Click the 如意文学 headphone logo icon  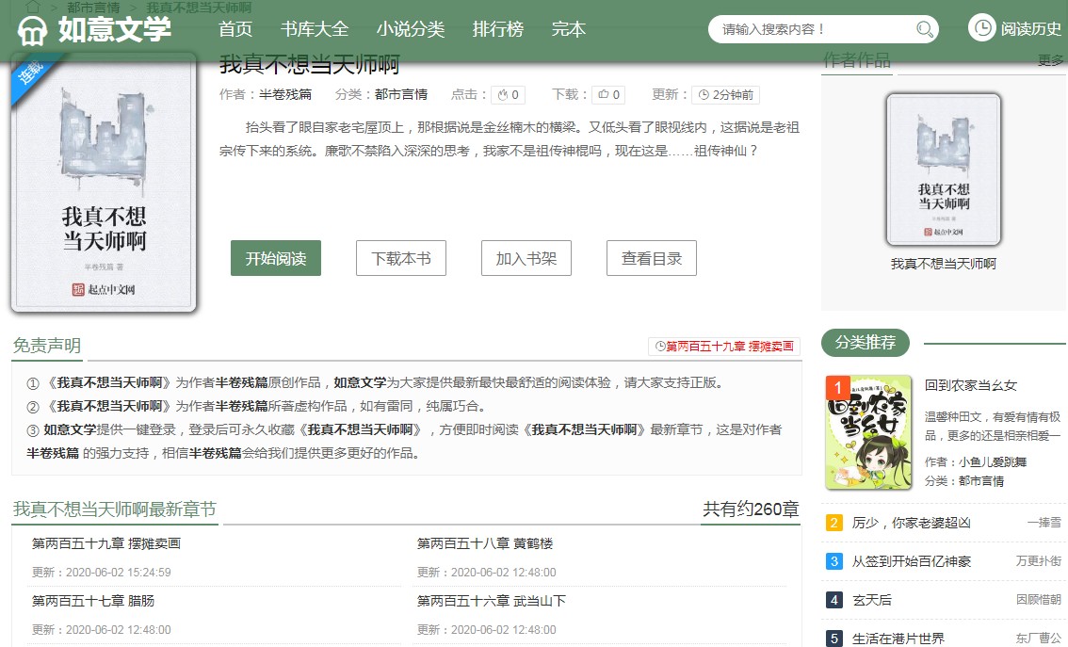pos(33,30)
